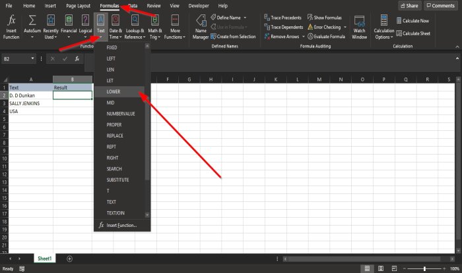Click Show Formulas
The height and width of the screenshot is (273, 462).
(x=325, y=18)
